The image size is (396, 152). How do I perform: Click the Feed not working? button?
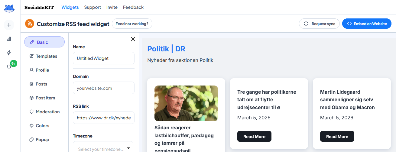(132, 24)
